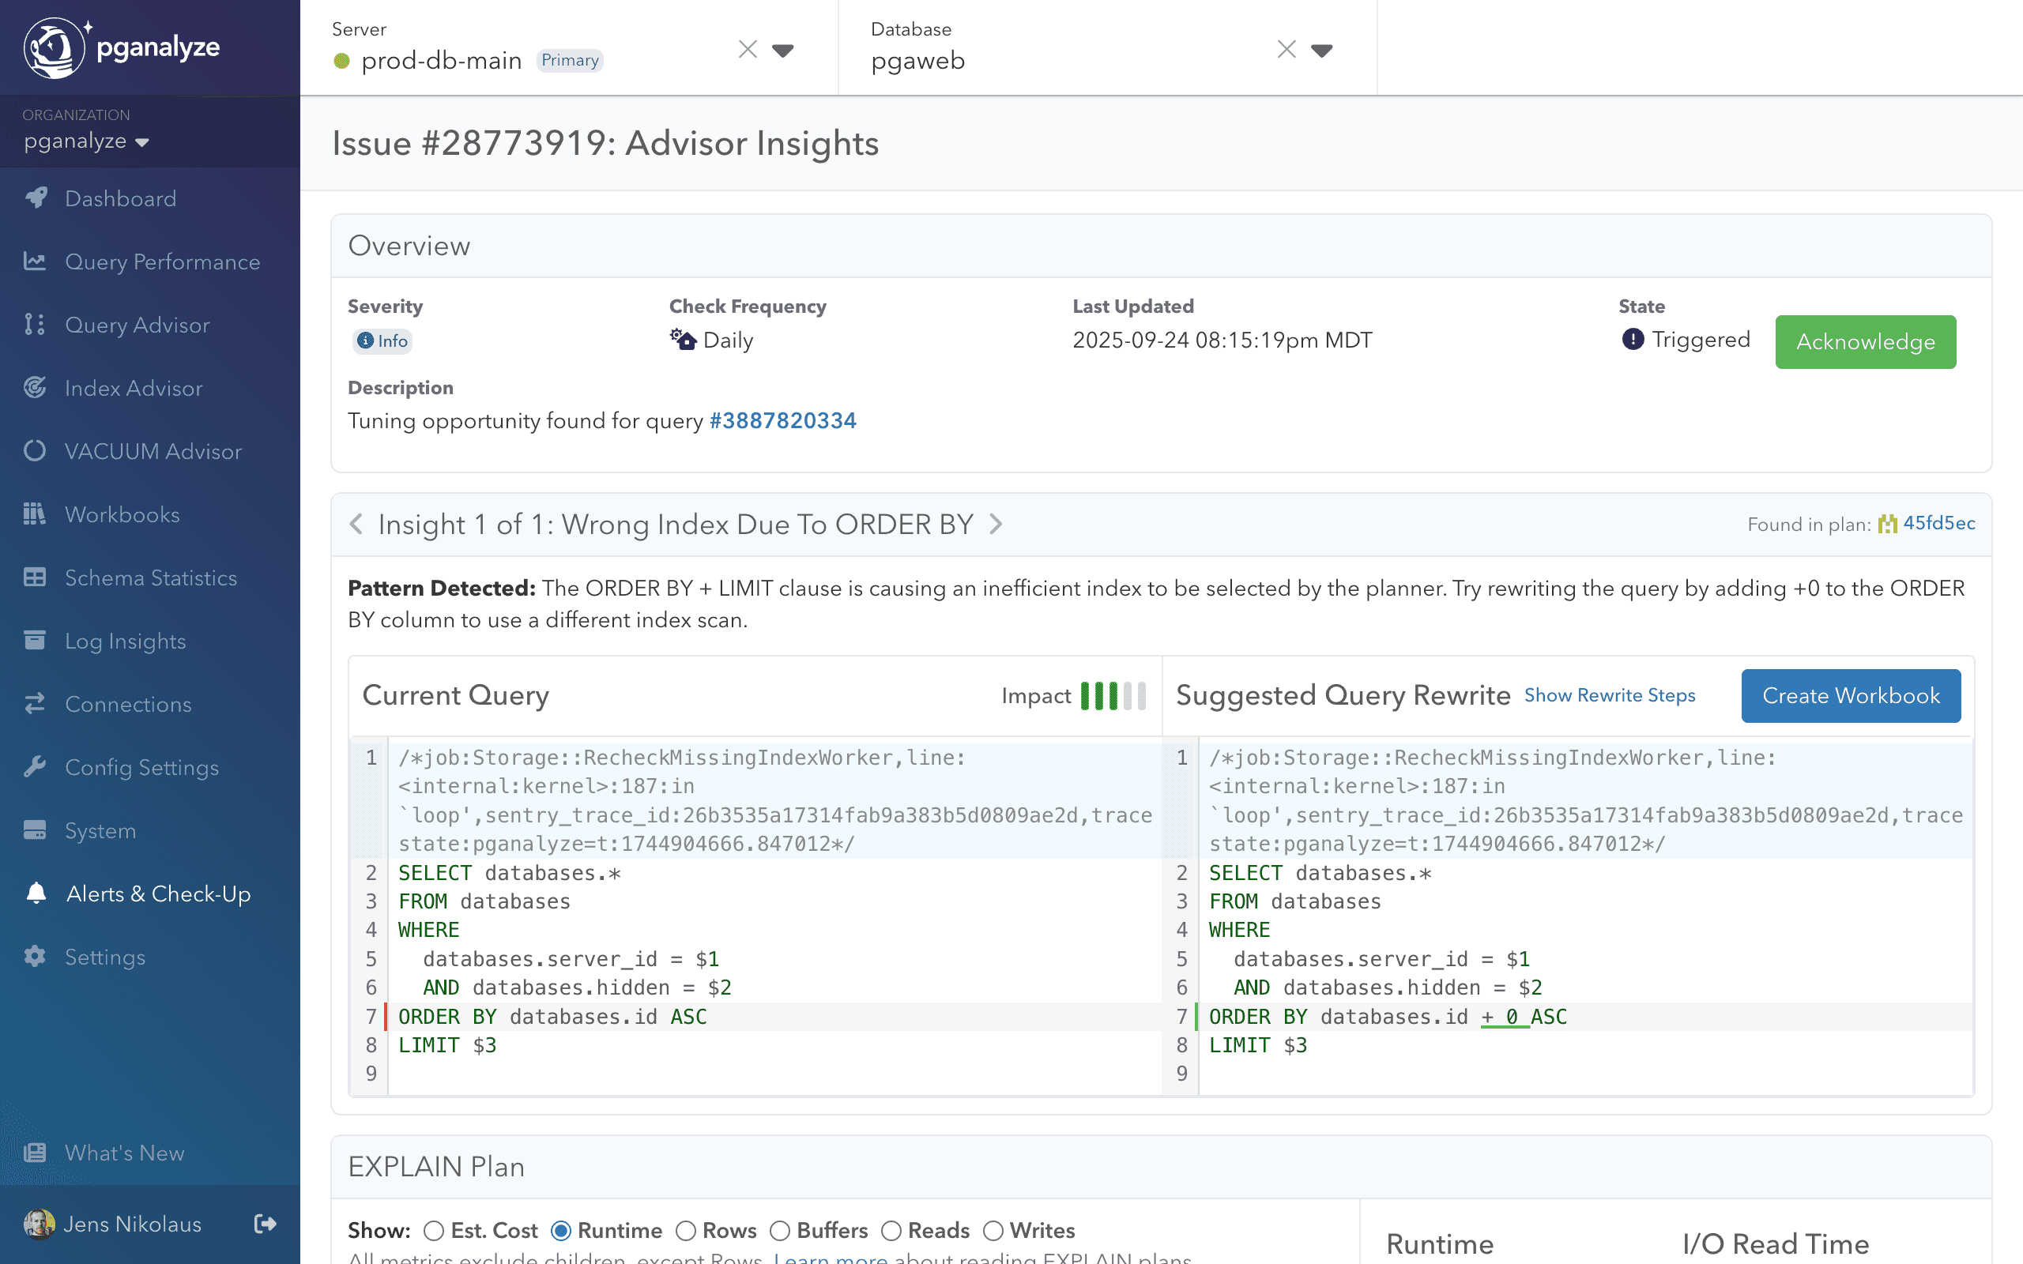Navigate to Log Insights menu item
The height and width of the screenshot is (1264, 2023).
[126, 641]
